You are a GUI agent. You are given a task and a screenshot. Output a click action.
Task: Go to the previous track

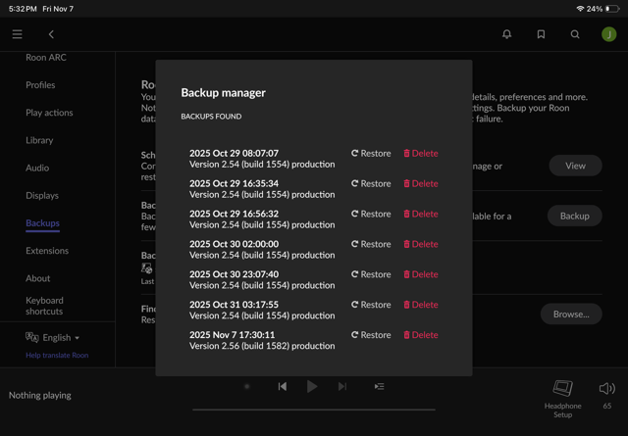(x=283, y=386)
